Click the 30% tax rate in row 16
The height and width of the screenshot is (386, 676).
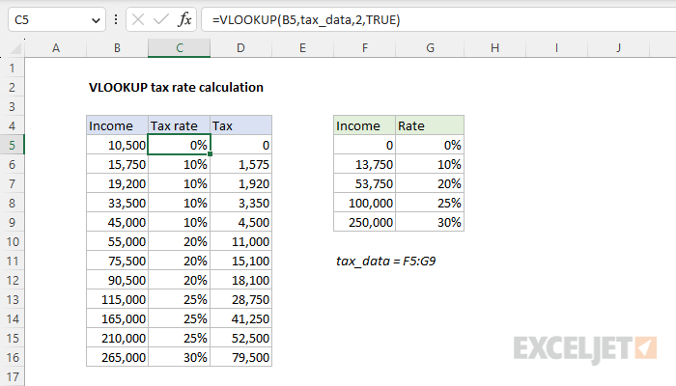click(180, 357)
